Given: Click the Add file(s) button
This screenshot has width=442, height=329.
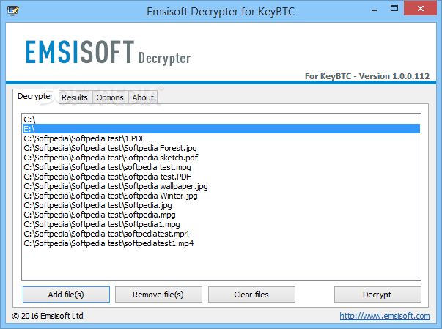Looking at the screenshot, I should (x=66, y=295).
